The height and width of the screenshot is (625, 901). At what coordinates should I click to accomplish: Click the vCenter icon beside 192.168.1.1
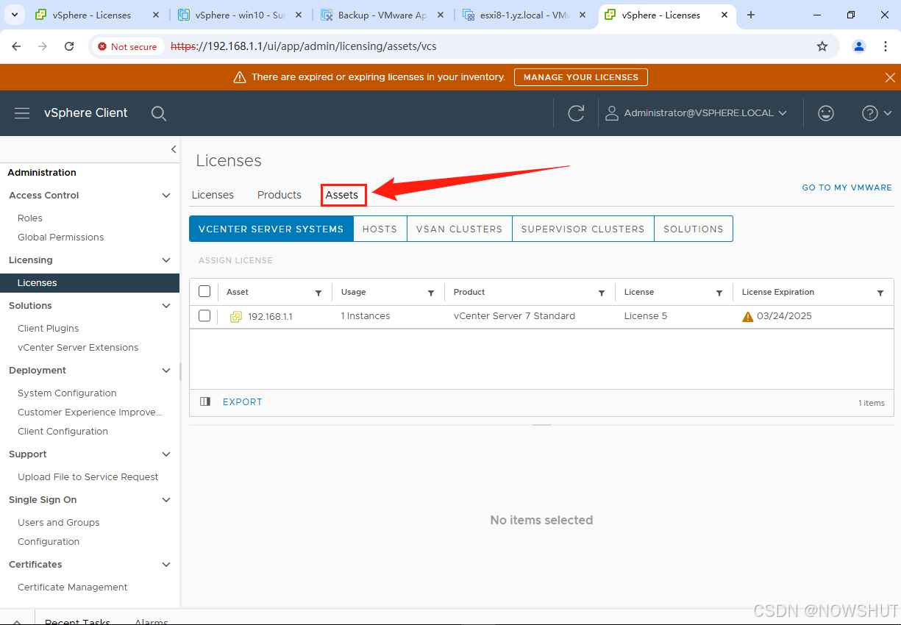pos(236,317)
